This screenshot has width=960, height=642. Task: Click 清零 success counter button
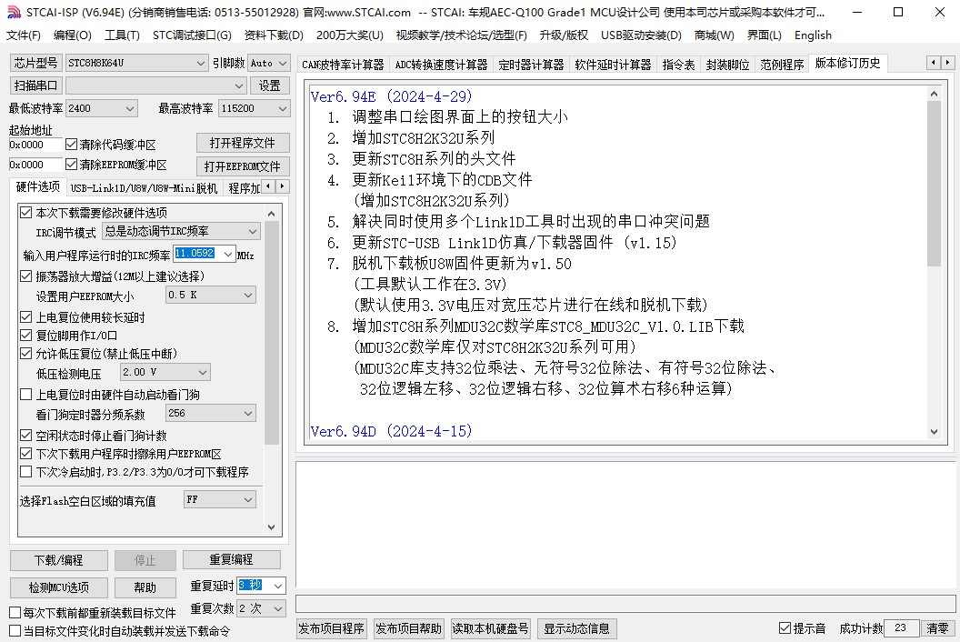(937, 628)
